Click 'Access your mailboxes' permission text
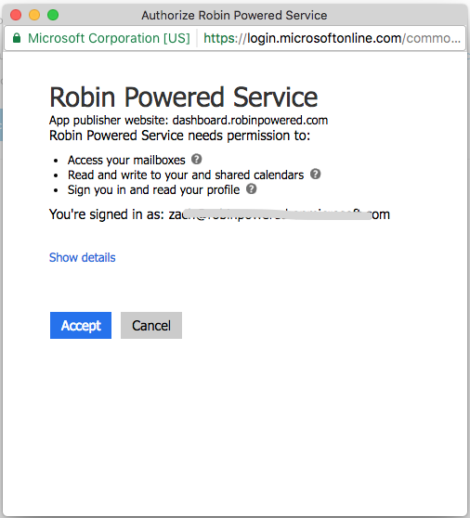This screenshot has height=518, width=470. click(126, 160)
